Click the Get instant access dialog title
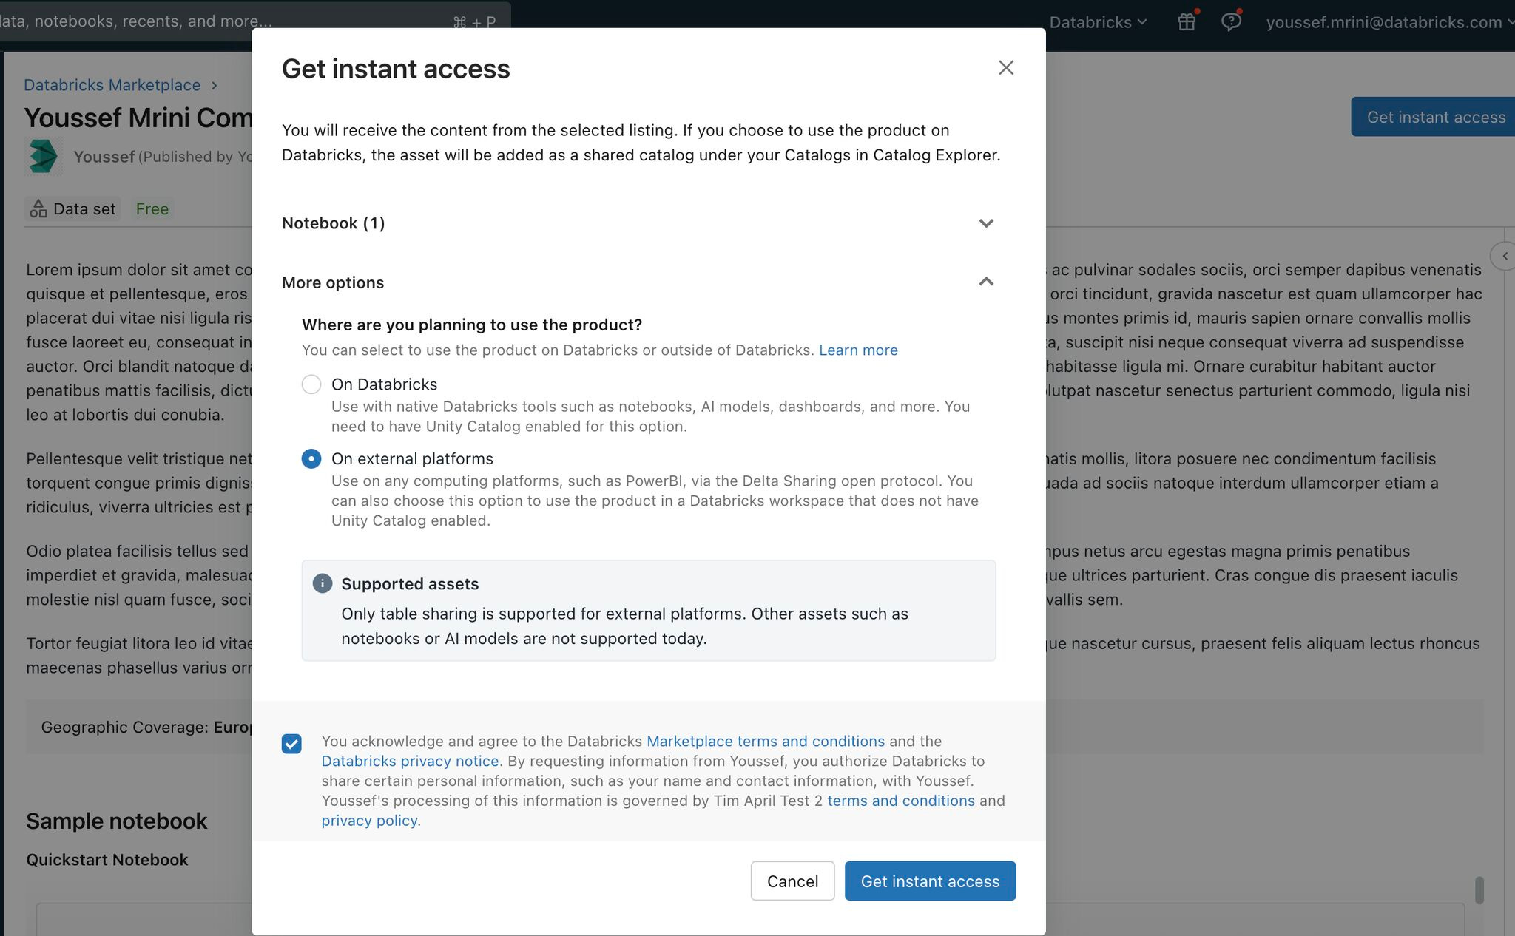The height and width of the screenshot is (936, 1515). [396, 69]
